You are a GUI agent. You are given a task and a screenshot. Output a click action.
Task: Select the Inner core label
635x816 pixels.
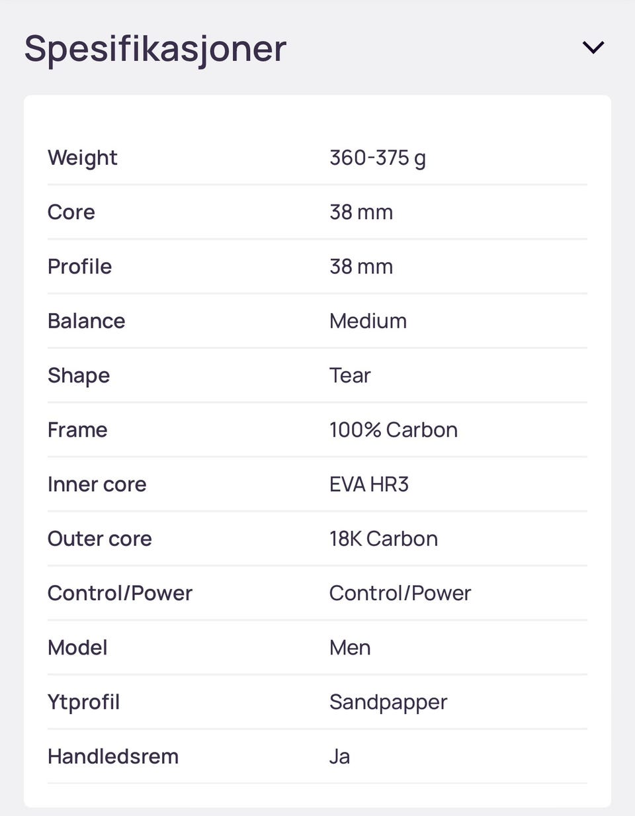97,484
